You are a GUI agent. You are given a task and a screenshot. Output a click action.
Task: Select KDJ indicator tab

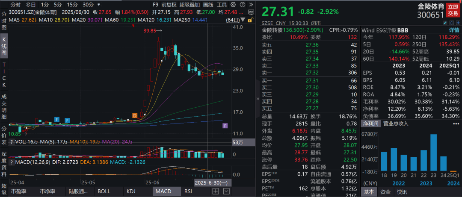click(131, 191)
